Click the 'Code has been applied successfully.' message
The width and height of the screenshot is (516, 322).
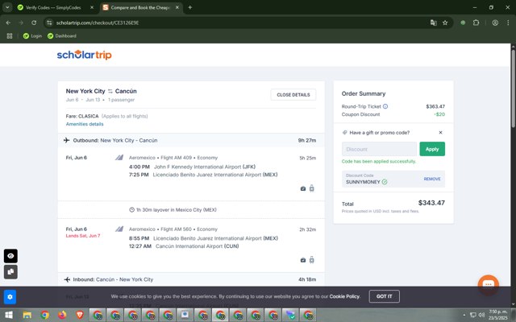[379, 161]
